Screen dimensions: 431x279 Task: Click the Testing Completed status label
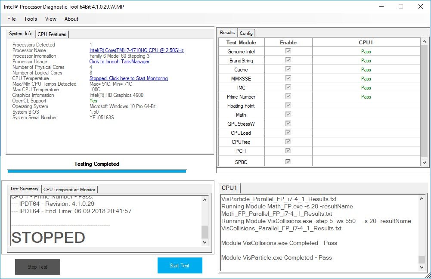coord(97,164)
